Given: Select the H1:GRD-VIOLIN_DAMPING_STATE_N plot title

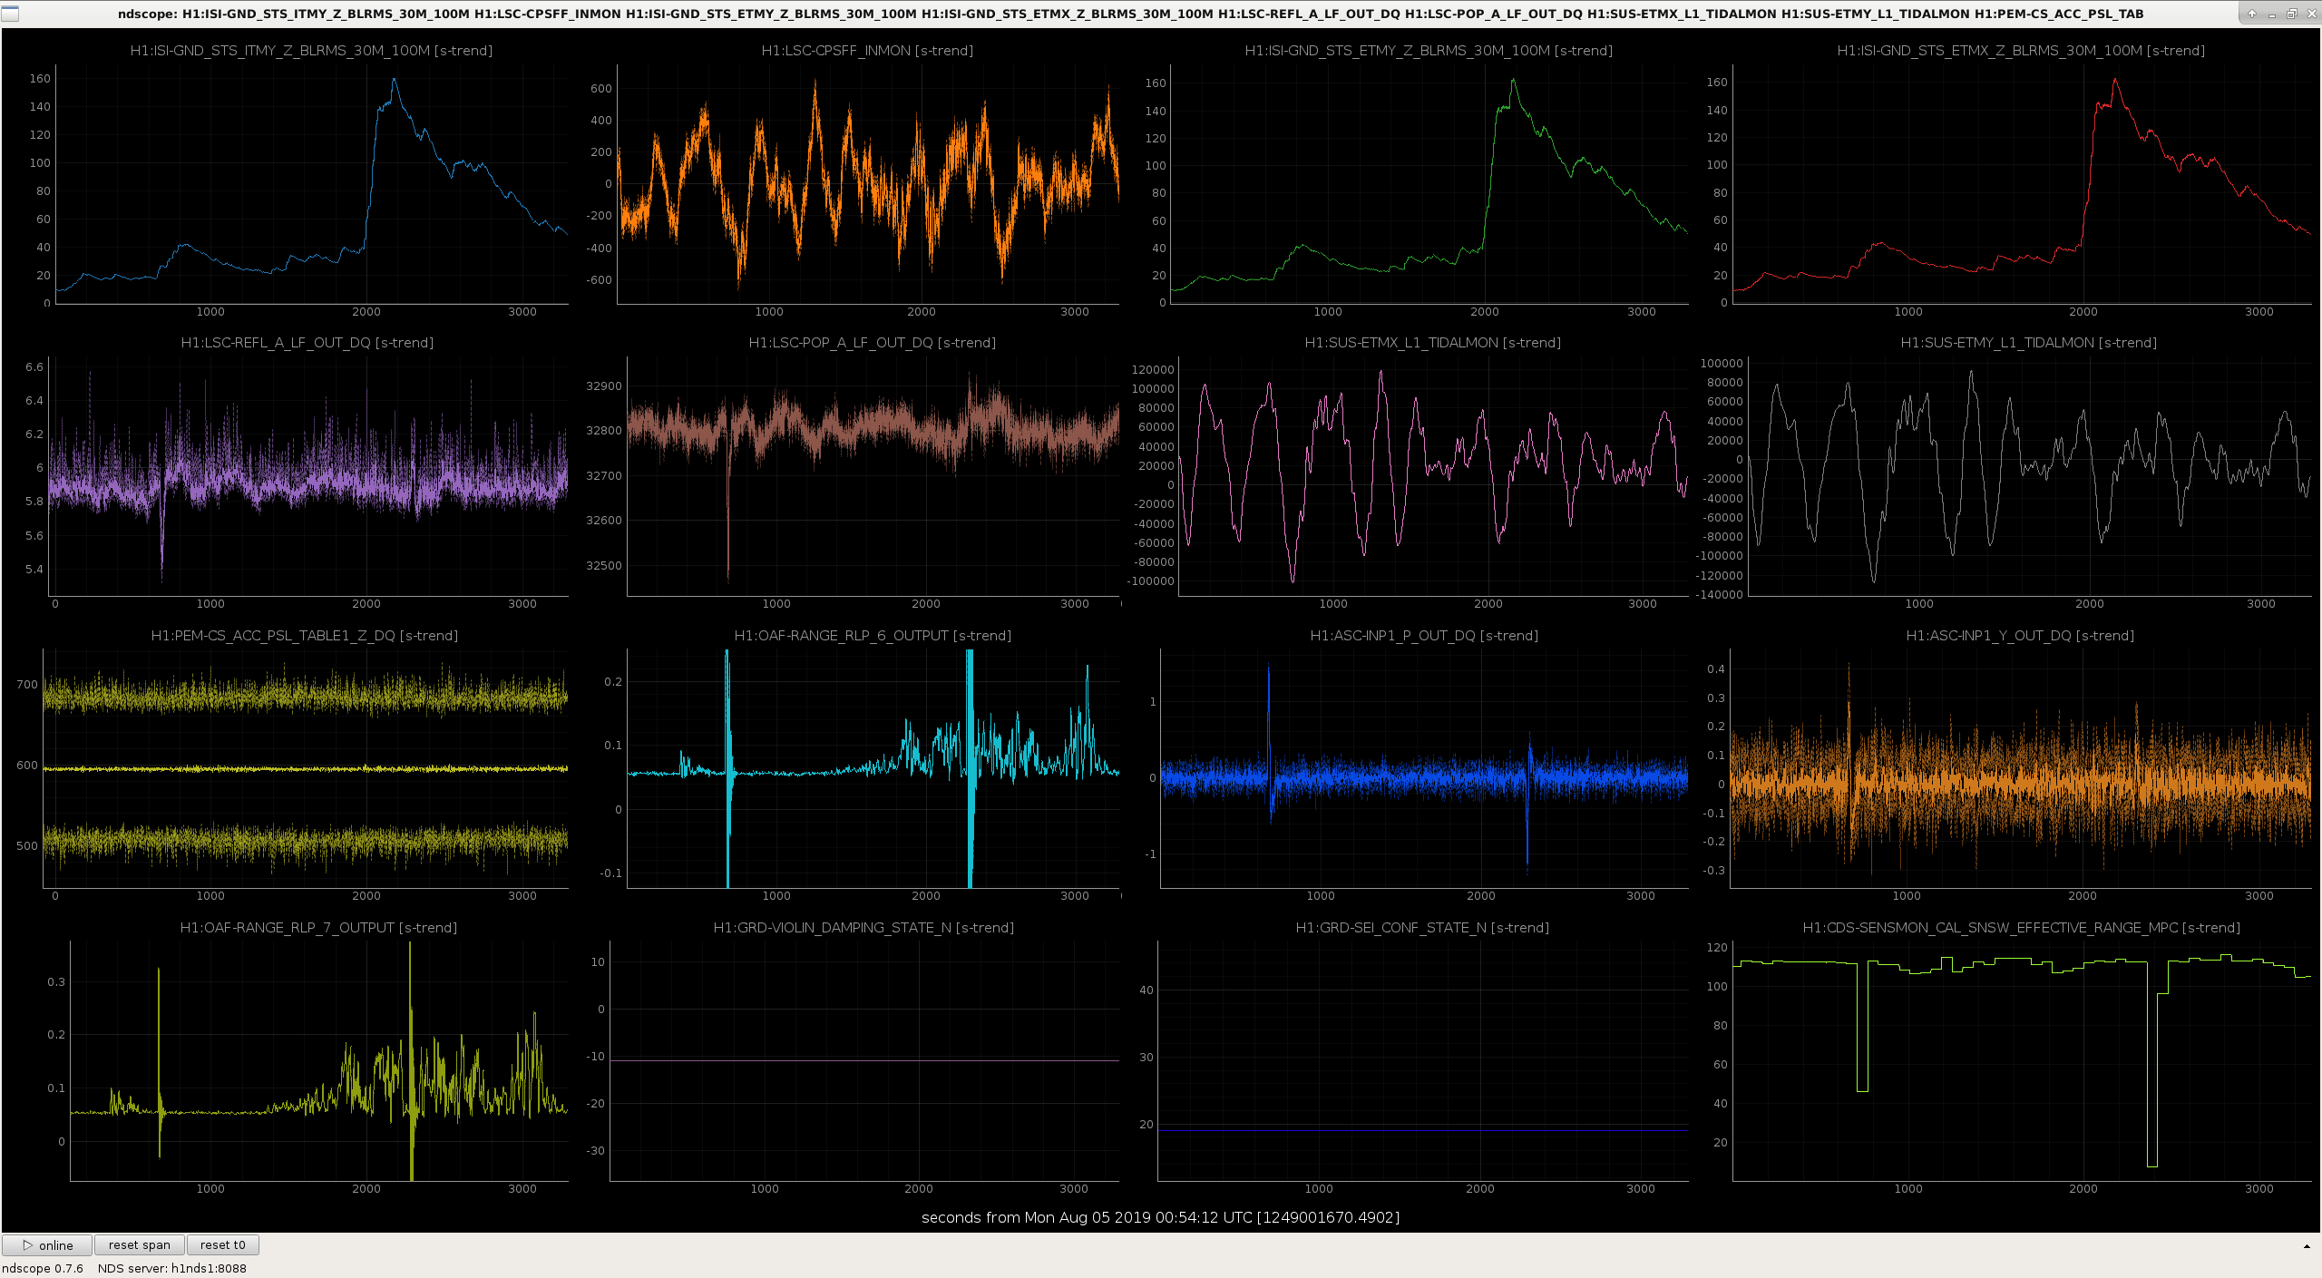Looking at the screenshot, I should (x=863, y=928).
